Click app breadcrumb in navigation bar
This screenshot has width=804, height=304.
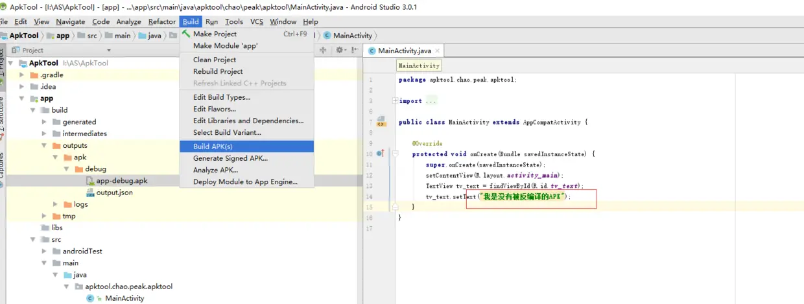click(x=58, y=36)
